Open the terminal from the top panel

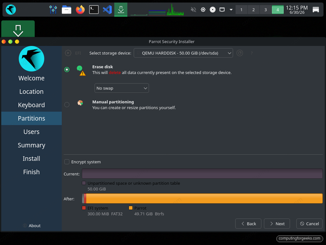(x=94, y=10)
